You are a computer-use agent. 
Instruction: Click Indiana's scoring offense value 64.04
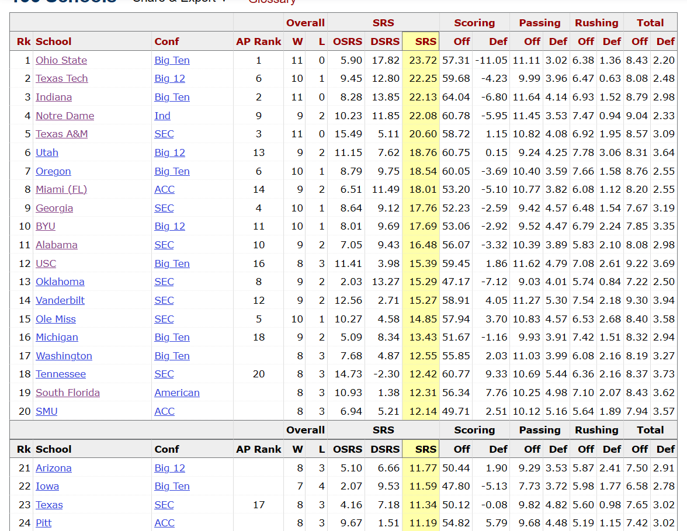tap(456, 97)
